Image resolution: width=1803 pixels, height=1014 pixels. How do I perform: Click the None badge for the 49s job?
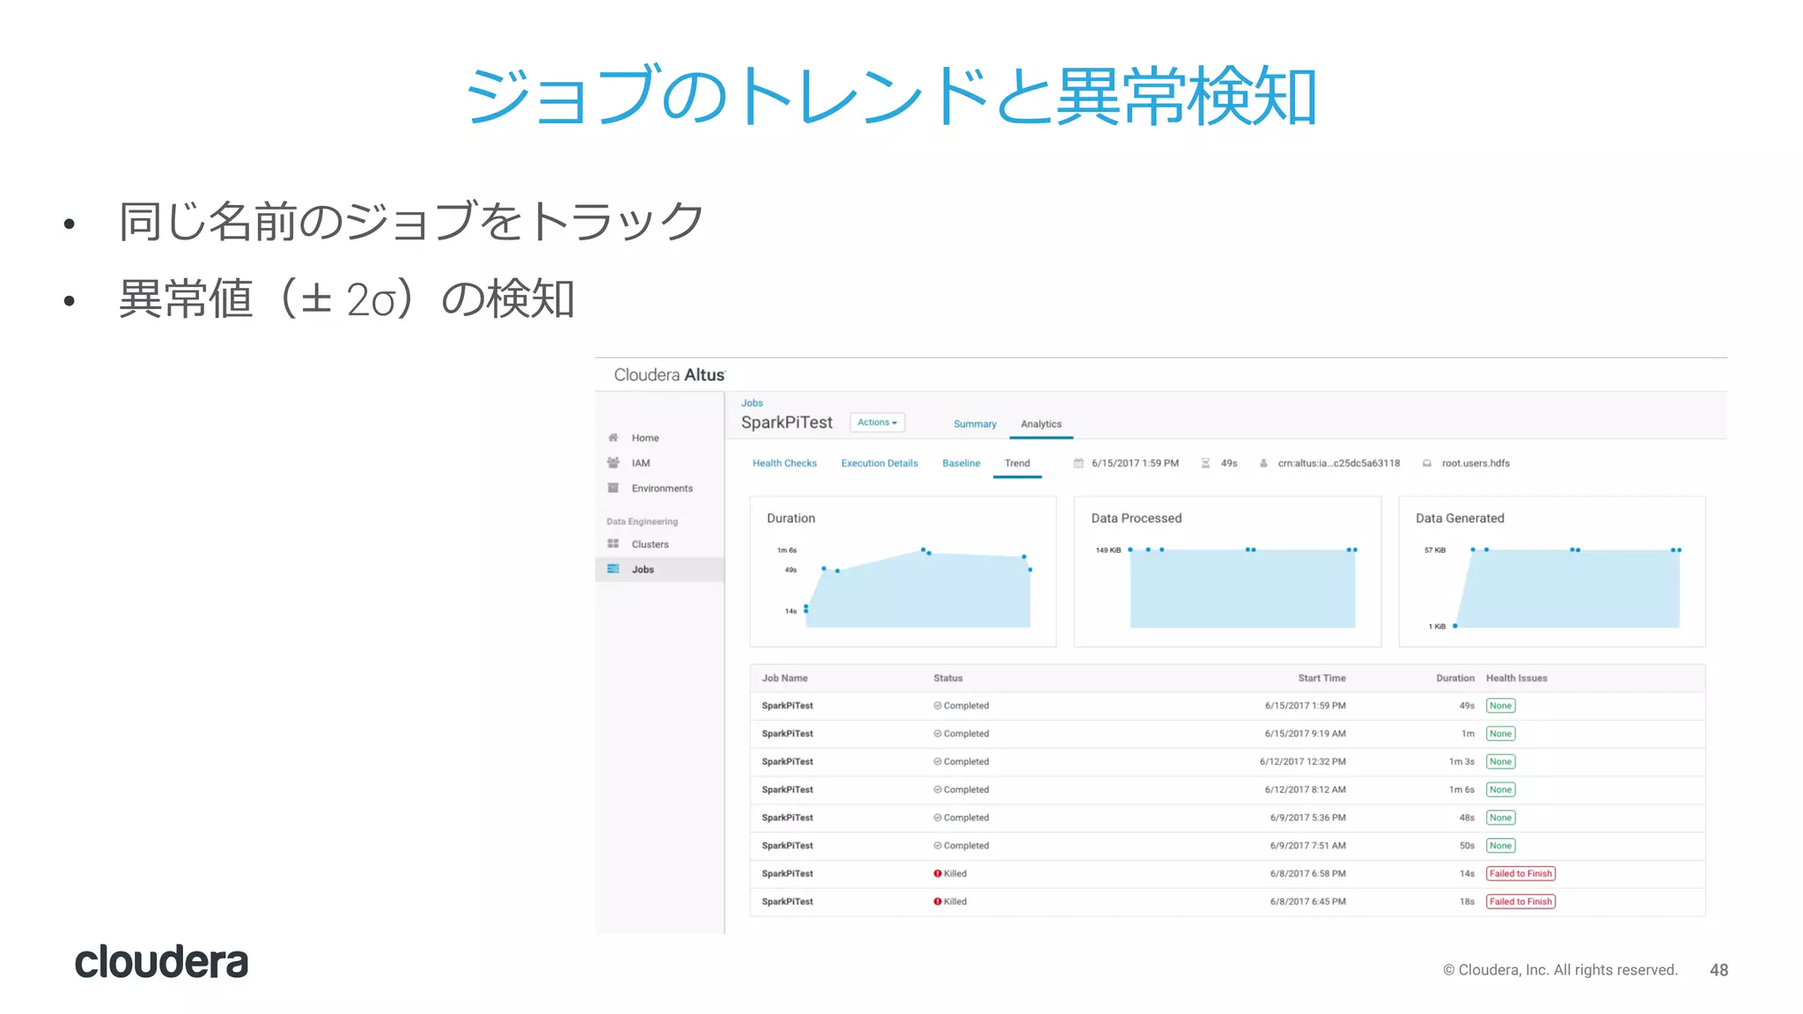pyautogui.click(x=1500, y=706)
